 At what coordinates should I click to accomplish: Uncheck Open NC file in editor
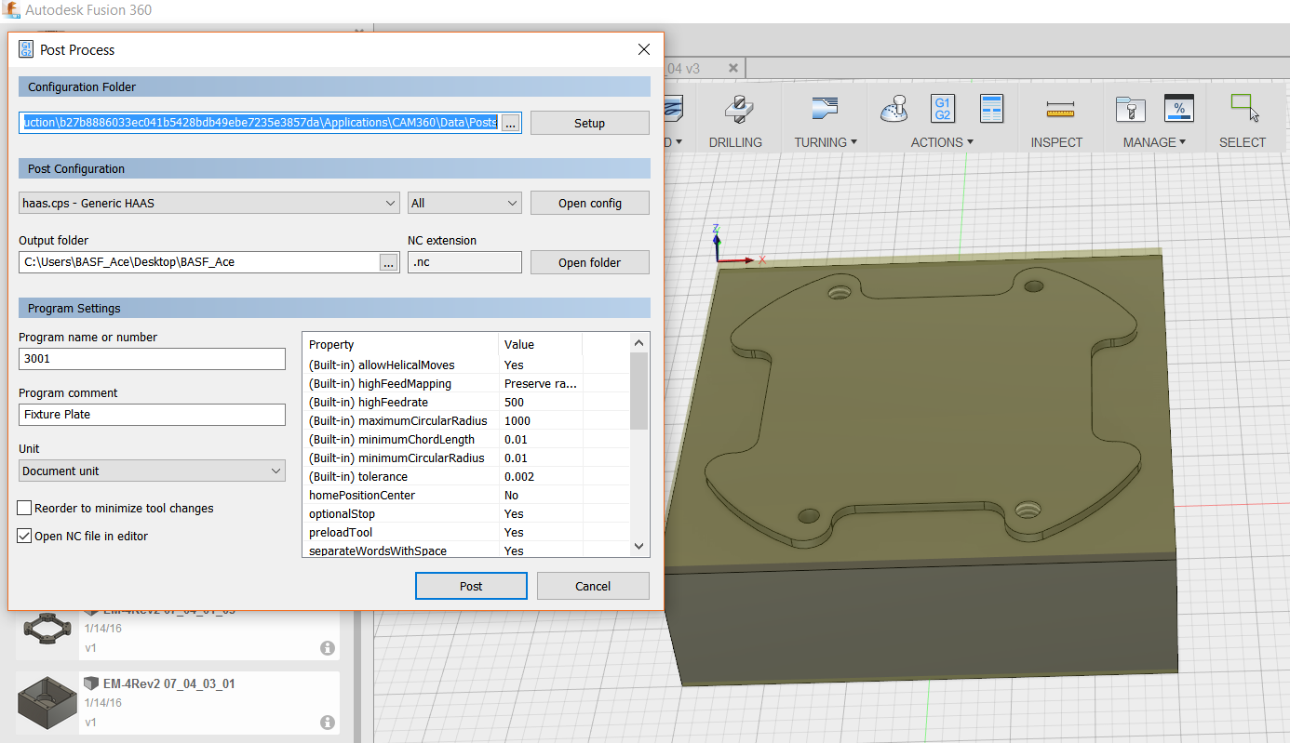[x=24, y=537]
